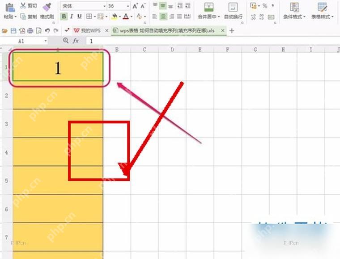Viewport: 340px width, 259px height.
Task: Click the Undo arrow in quick toolbar
Action: pyautogui.click(x=47, y=31)
